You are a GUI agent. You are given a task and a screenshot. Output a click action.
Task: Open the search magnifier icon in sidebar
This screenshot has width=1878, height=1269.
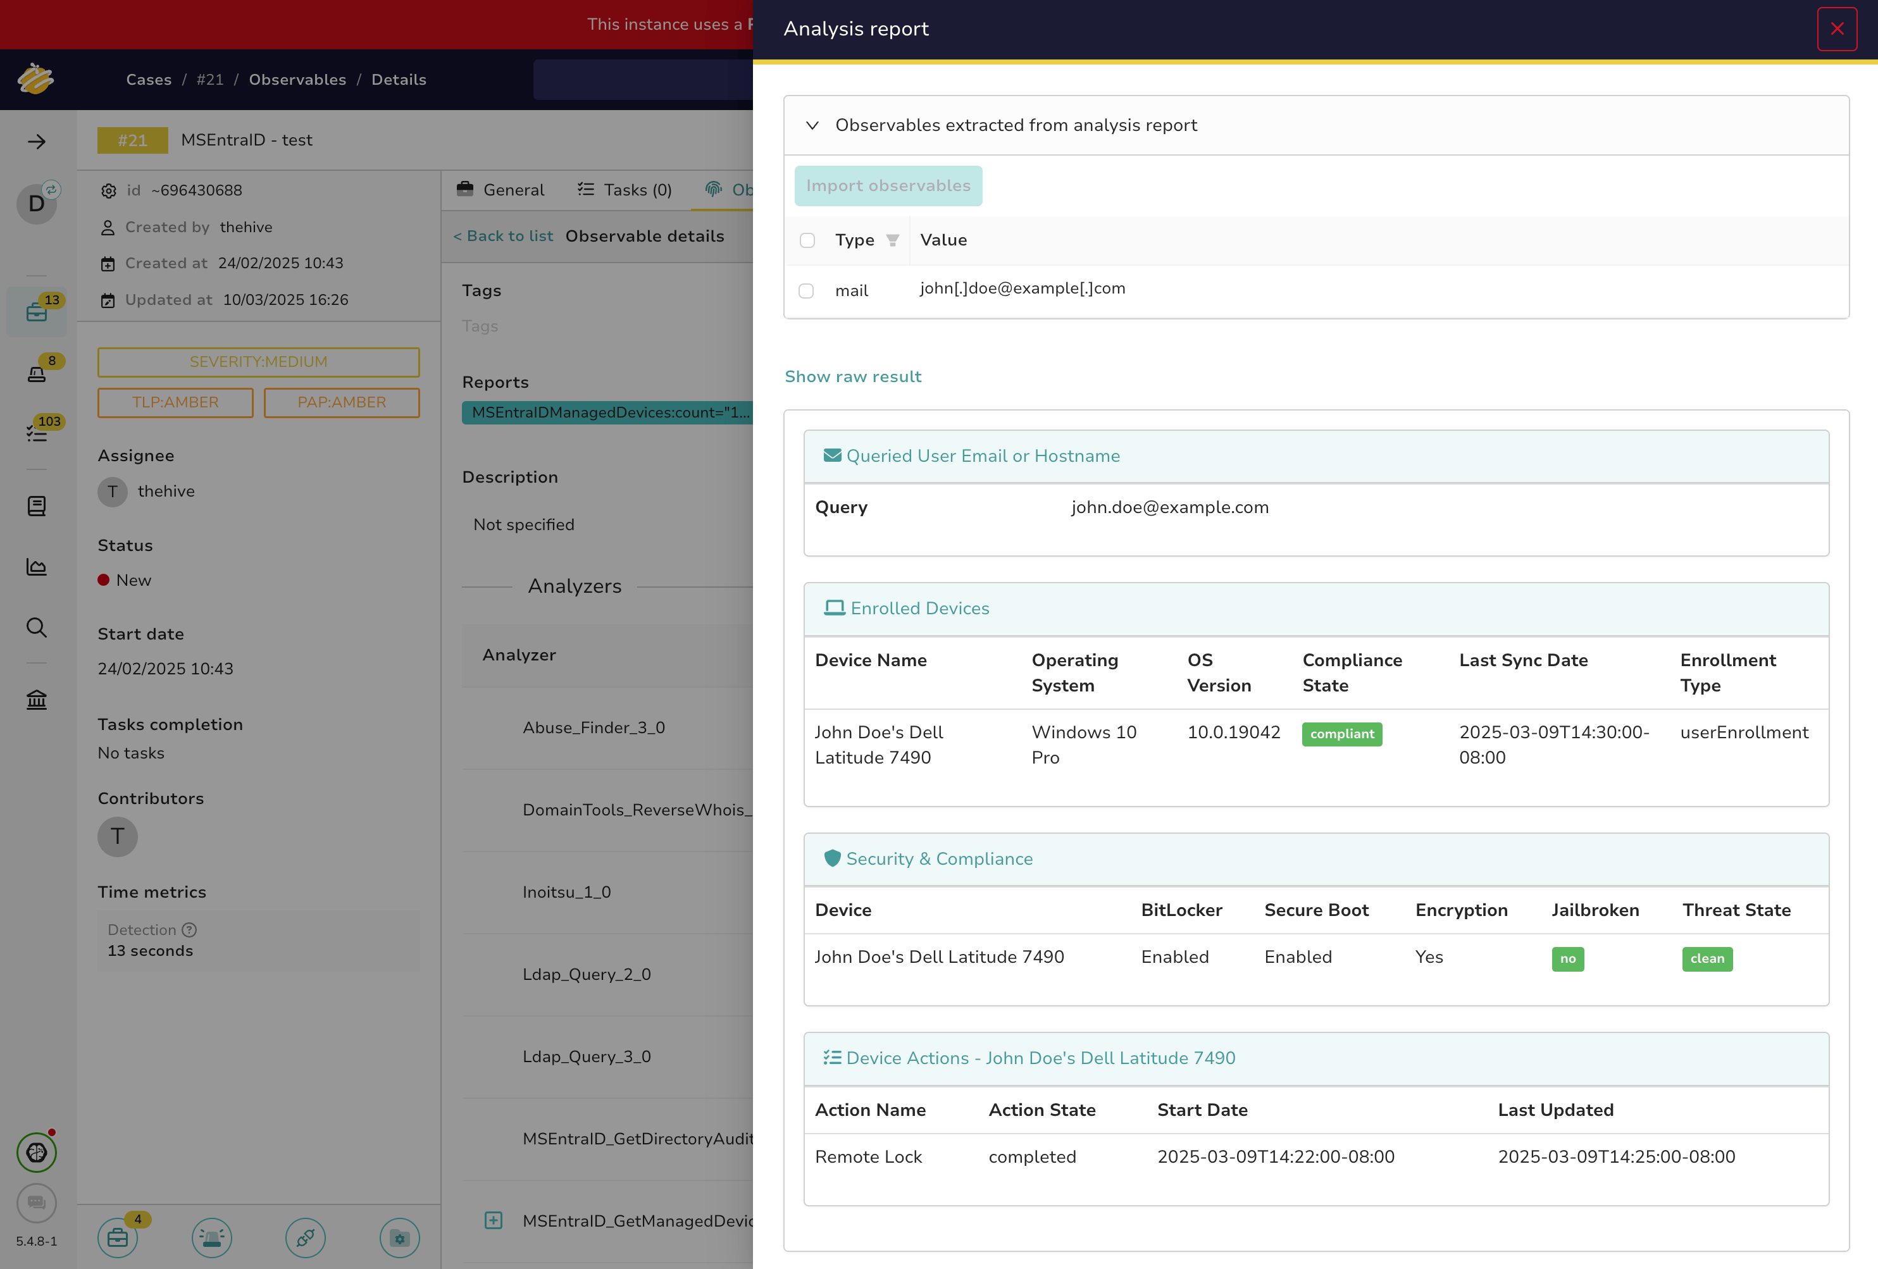[x=36, y=628]
